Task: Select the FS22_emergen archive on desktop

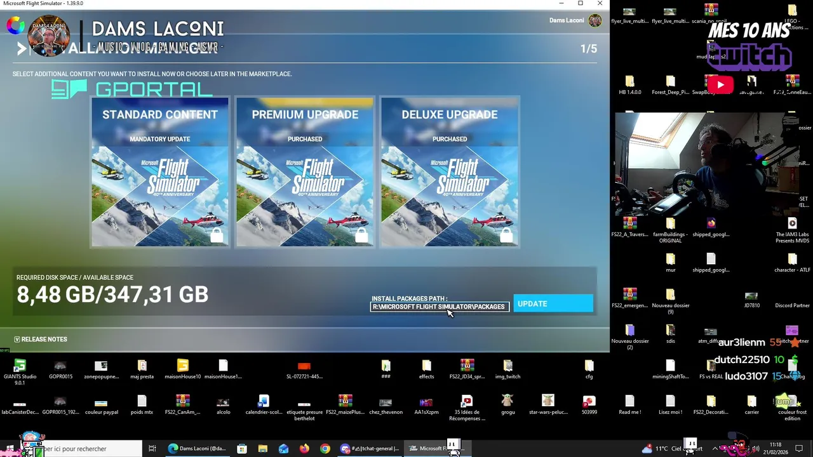Action: coord(629,298)
